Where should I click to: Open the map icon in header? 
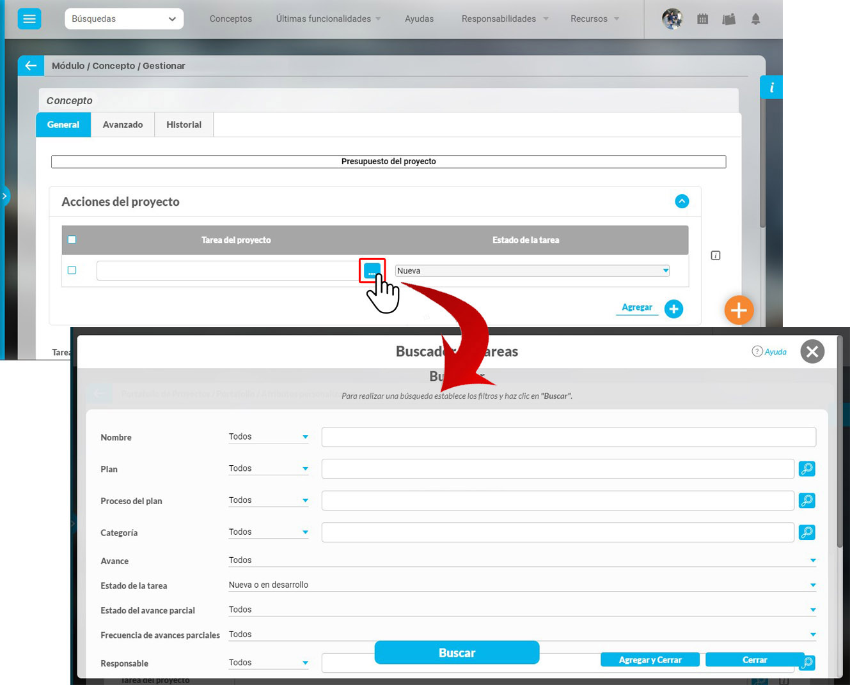point(729,19)
